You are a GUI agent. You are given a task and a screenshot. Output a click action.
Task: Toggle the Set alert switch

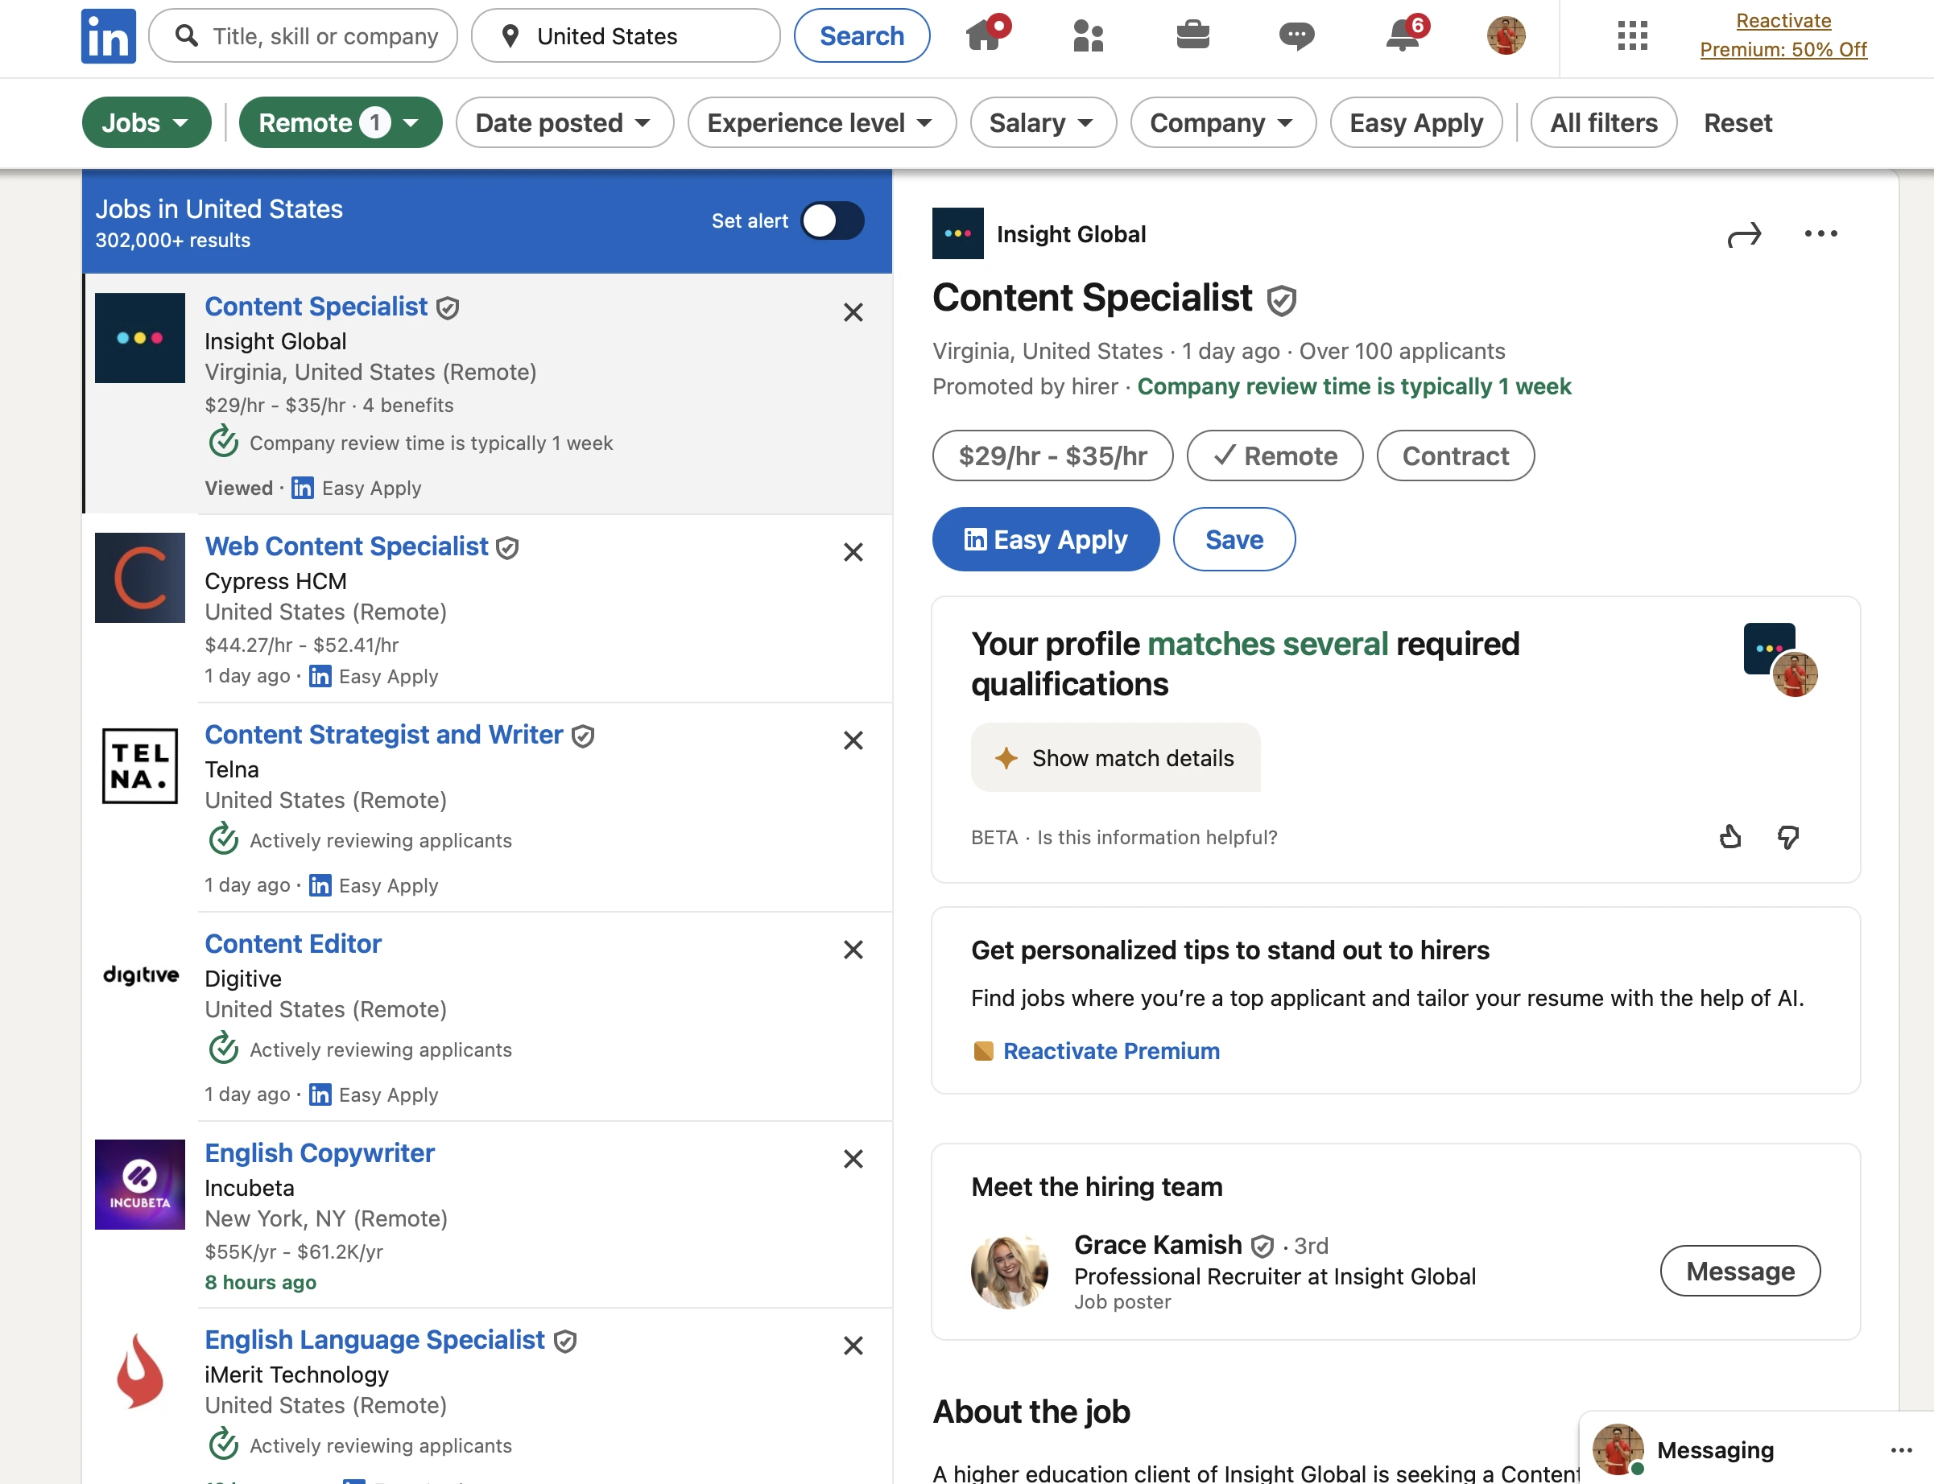click(x=833, y=221)
